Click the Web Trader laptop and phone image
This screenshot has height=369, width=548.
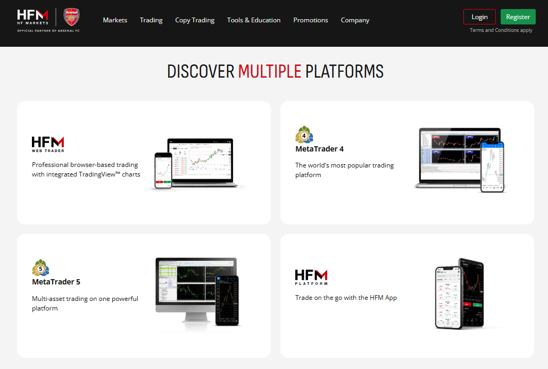click(196, 163)
